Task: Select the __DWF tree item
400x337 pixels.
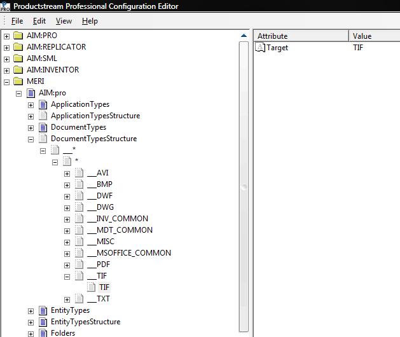Action: pyautogui.click(x=100, y=196)
